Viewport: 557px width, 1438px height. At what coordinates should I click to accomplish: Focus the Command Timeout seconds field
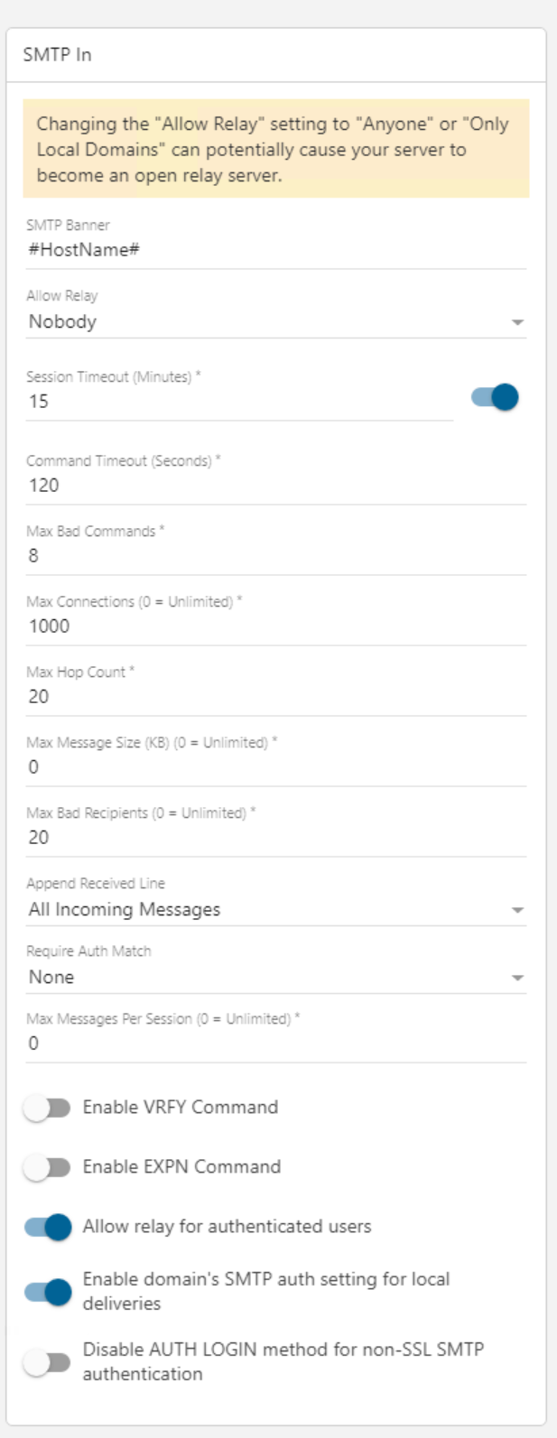click(275, 486)
